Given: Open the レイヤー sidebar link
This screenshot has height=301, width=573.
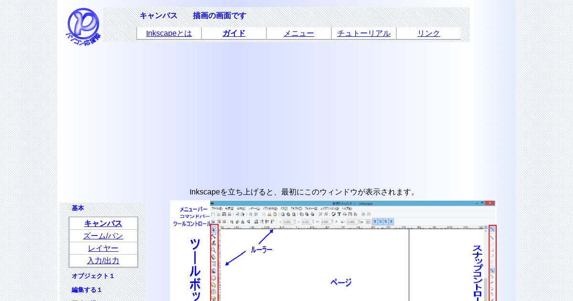Looking at the screenshot, I should pyautogui.click(x=103, y=248).
